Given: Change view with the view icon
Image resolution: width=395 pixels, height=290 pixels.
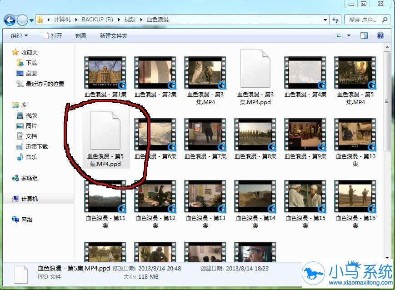Looking at the screenshot, I should pyautogui.click(x=339, y=35).
